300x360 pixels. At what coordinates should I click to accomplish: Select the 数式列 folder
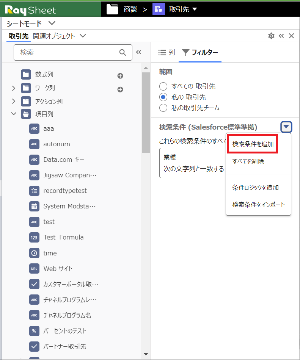44,74
